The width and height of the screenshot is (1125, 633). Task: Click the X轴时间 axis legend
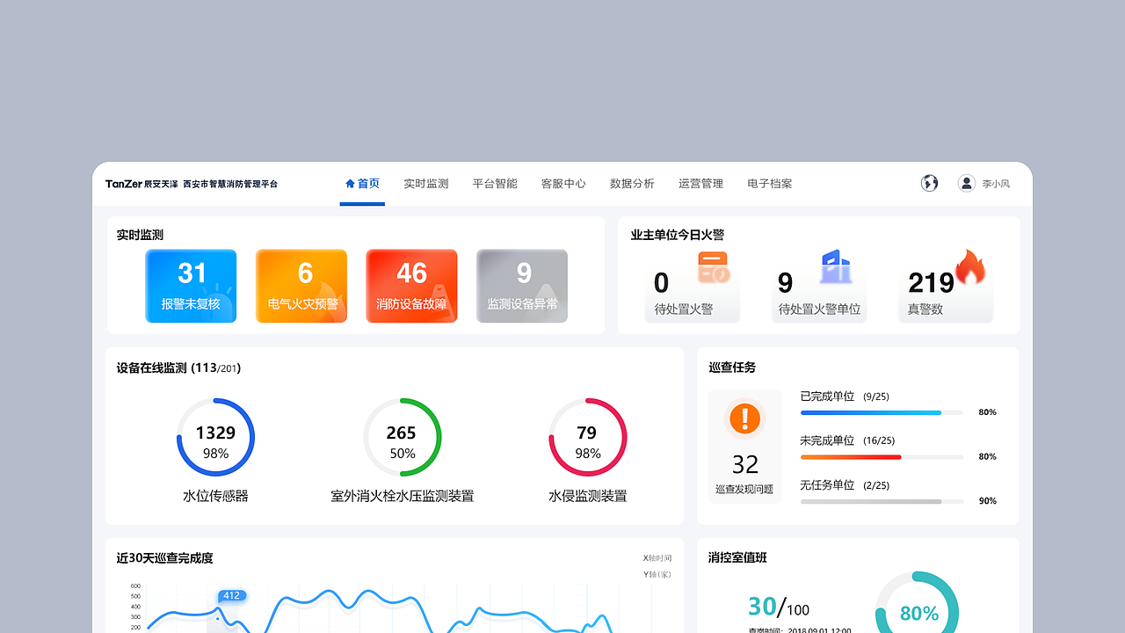coord(657,557)
